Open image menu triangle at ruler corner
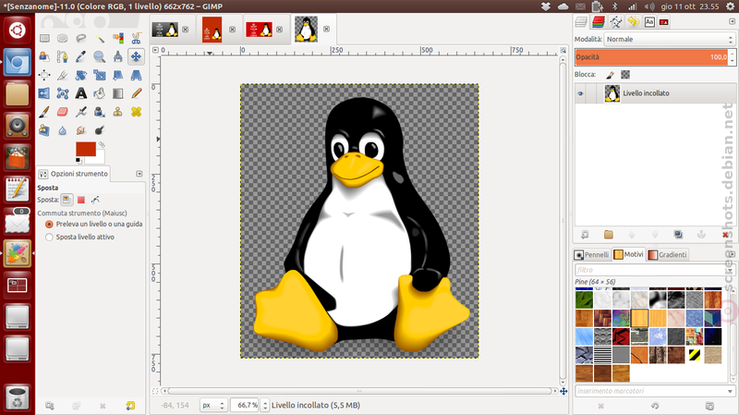 [155, 50]
